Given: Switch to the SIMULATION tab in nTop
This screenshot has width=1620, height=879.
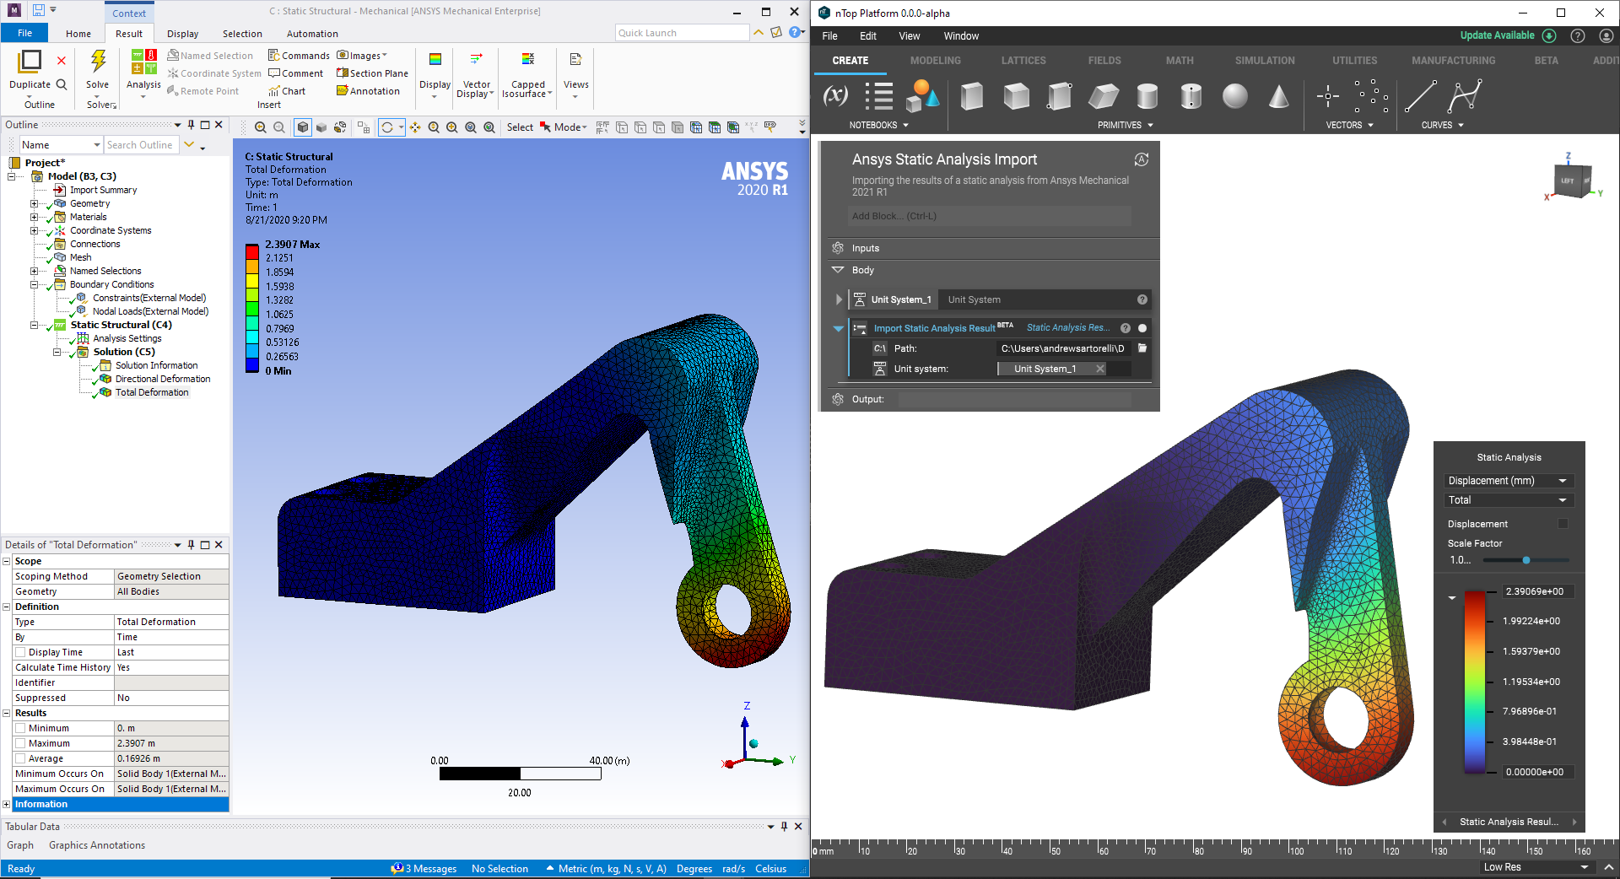Looking at the screenshot, I should 1265,61.
